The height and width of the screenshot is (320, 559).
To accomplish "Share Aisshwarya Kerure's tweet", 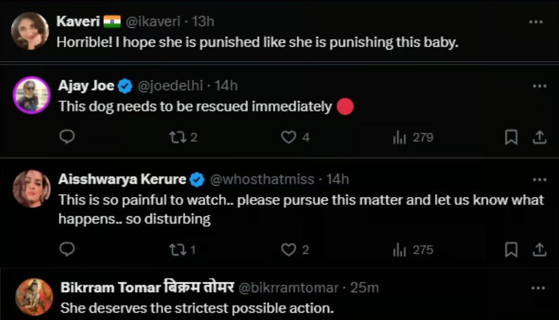I will [539, 250].
